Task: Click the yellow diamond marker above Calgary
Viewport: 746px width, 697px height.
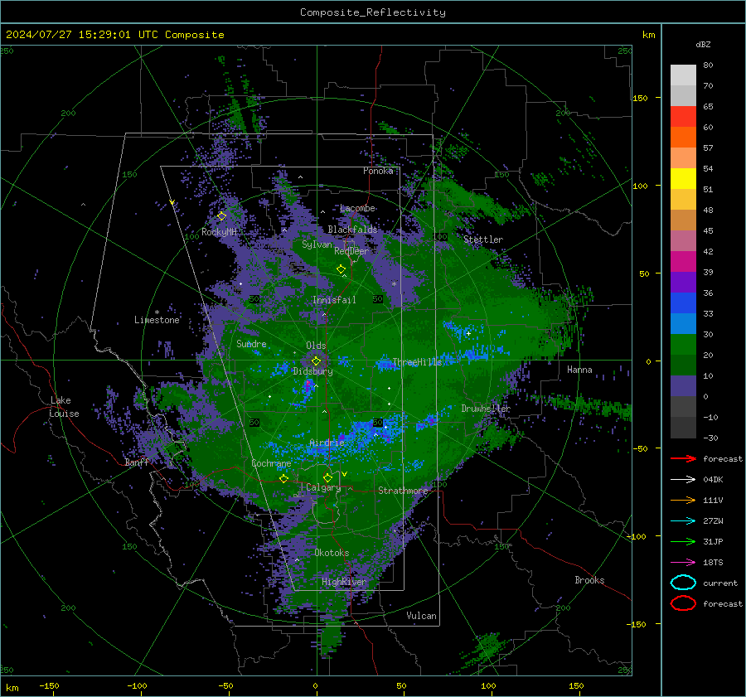Action: (x=327, y=477)
